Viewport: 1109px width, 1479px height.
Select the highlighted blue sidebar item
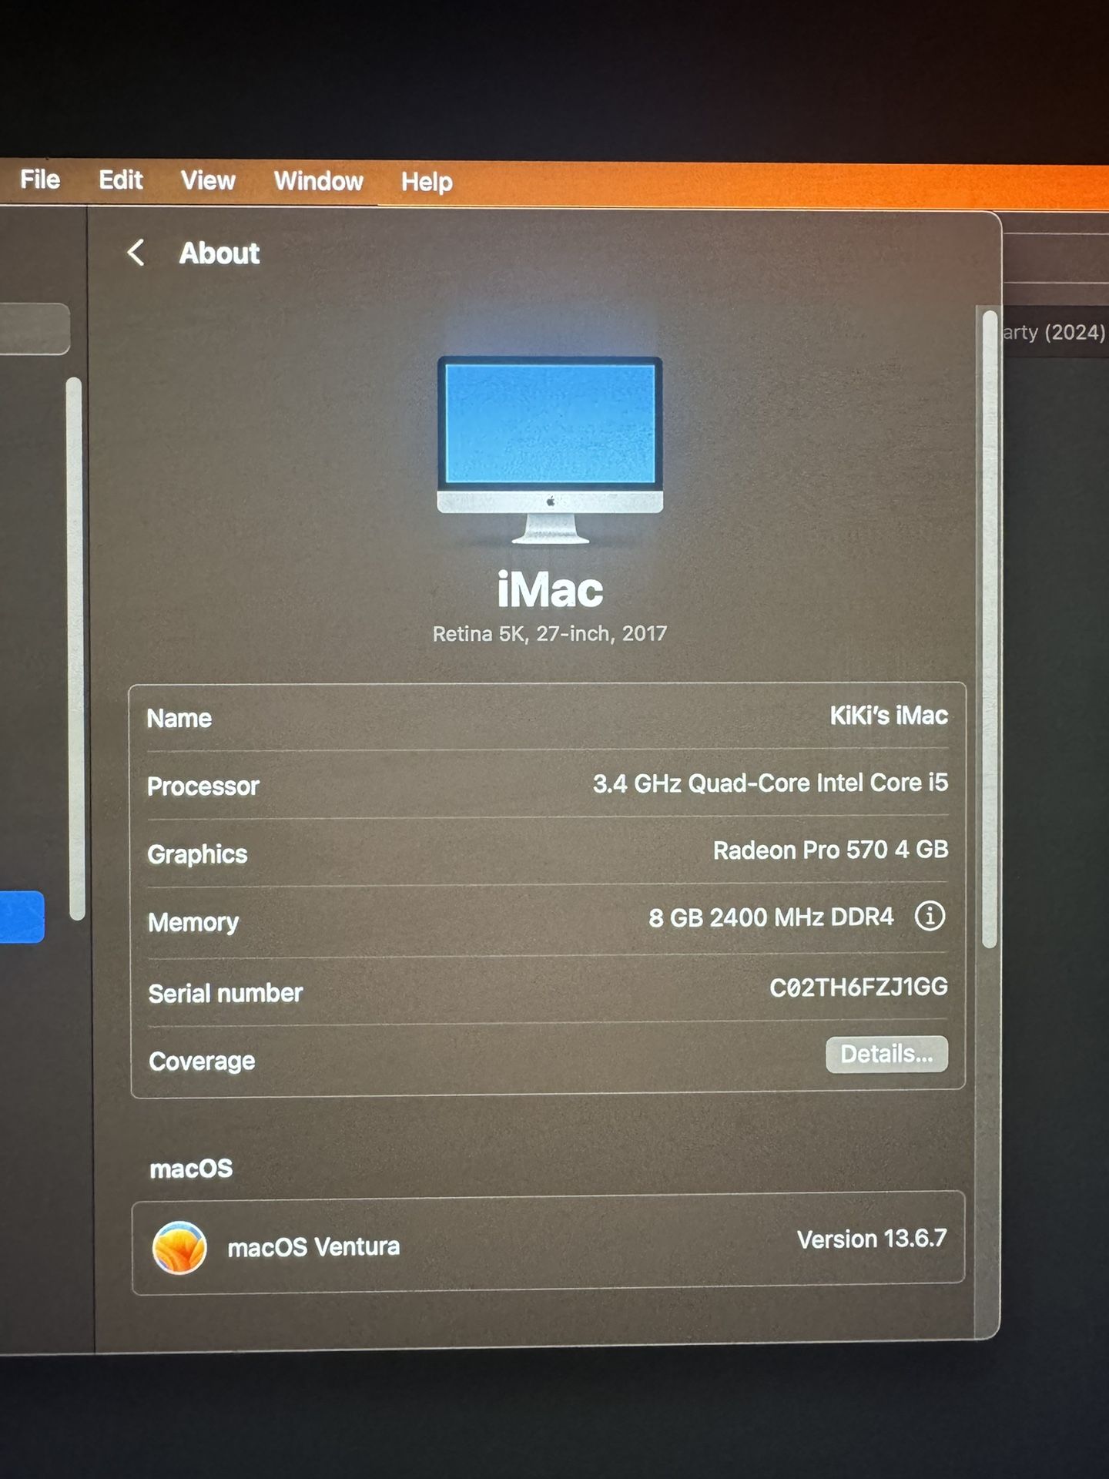(22, 917)
